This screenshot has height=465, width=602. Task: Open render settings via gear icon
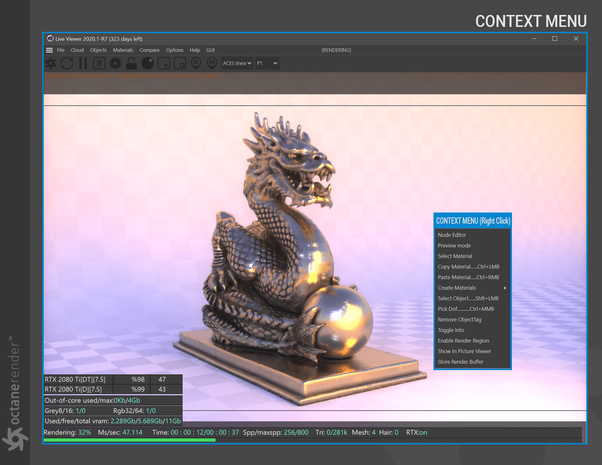coord(115,63)
